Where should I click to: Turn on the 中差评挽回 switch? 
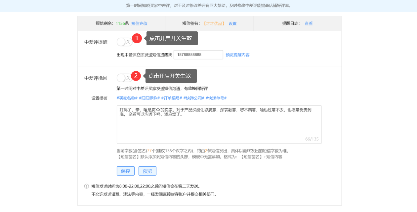point(124,78)
